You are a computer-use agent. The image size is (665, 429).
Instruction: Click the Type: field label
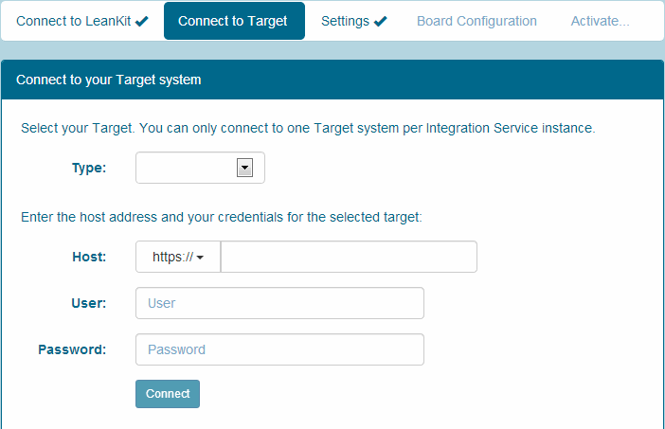[89, 168]
